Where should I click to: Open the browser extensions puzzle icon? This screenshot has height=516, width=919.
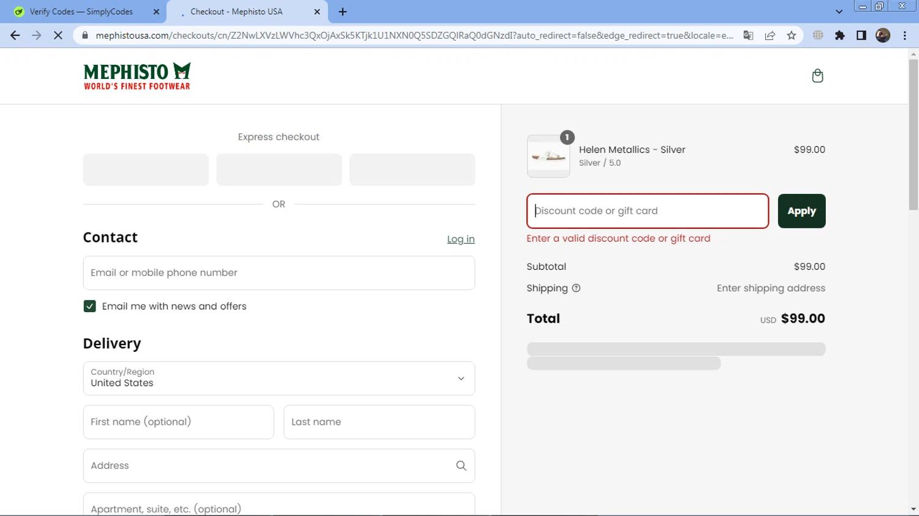840,36
